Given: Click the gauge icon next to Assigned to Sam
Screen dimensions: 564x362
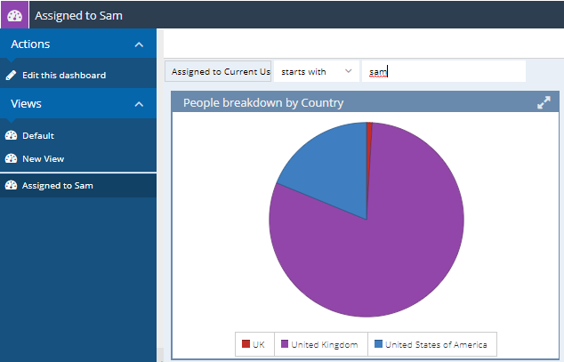Looking at the screenshot, I should tap(12, 185).
